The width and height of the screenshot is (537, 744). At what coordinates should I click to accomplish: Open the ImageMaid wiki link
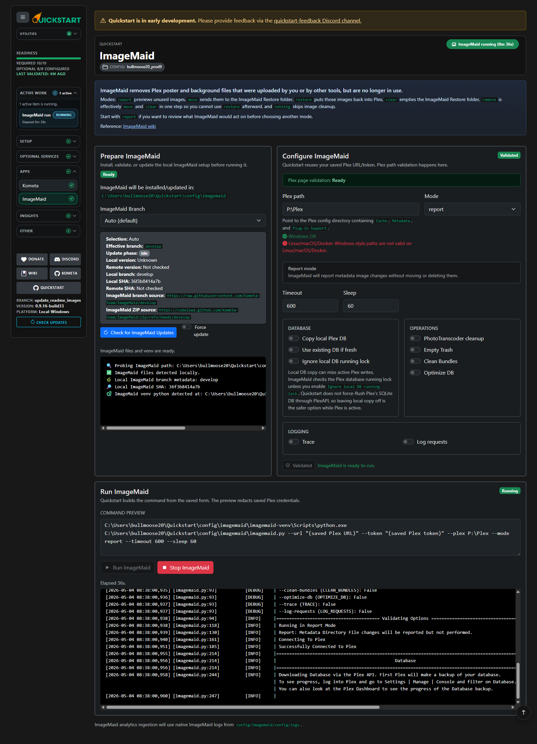point(139,126)
